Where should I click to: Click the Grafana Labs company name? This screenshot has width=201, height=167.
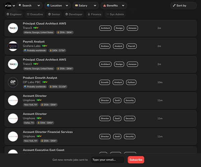coord(32,46)
